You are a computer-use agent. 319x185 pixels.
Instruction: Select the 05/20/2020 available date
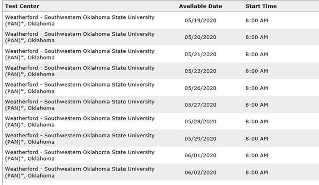pos(200,37)
